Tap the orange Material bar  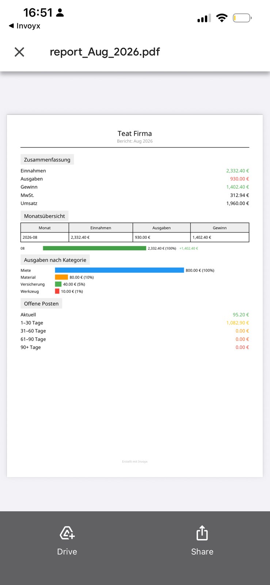61,277
